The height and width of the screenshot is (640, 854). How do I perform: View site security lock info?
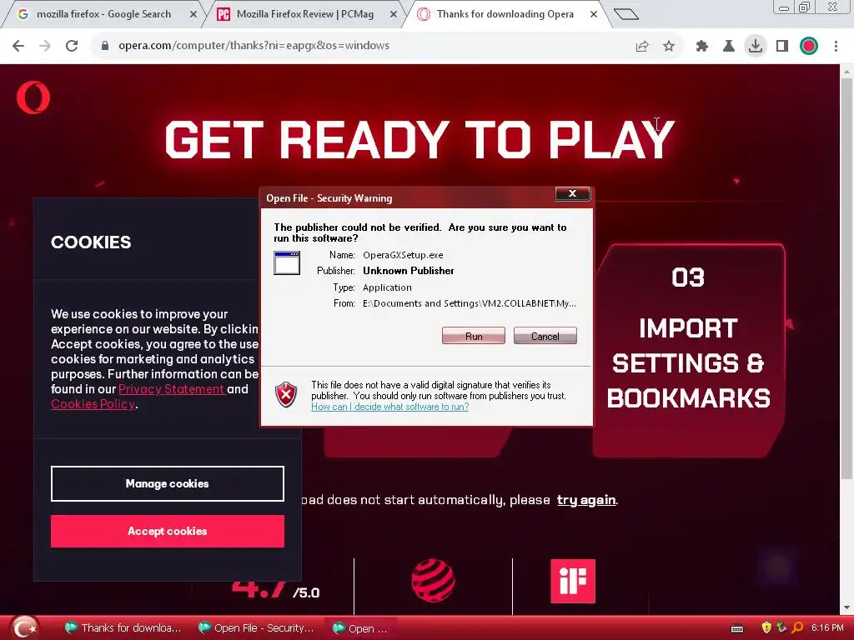(105, 46)
